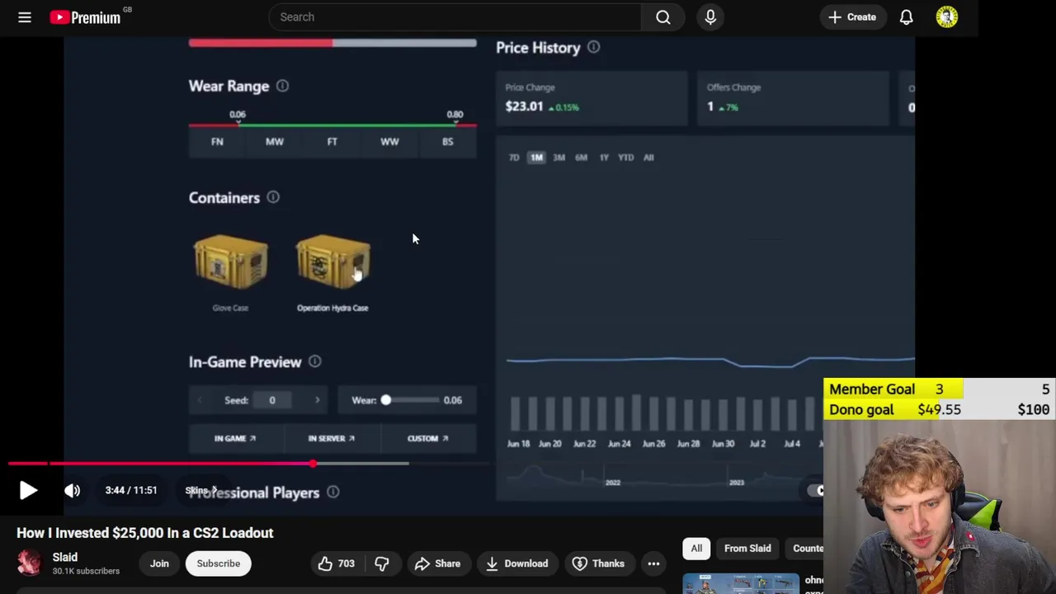Click the Offers Change card
Screen dimensions: 1056x594
(x=793, y=98)
